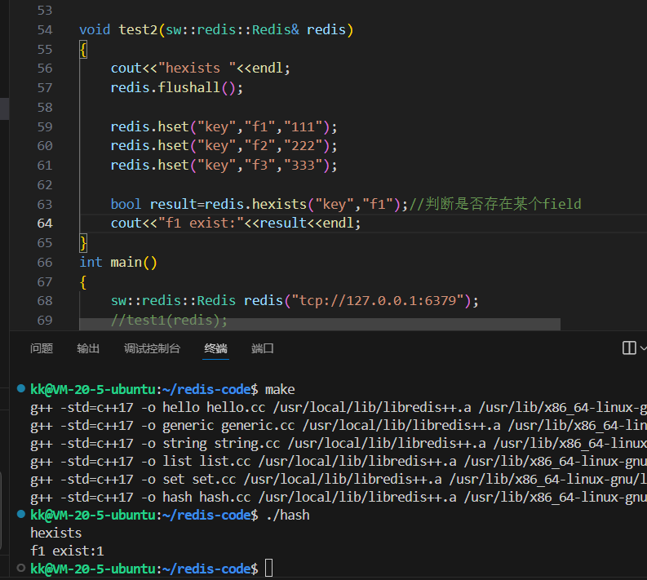
Task: Click the "f3","333" hset line
Action: point(224,165)
